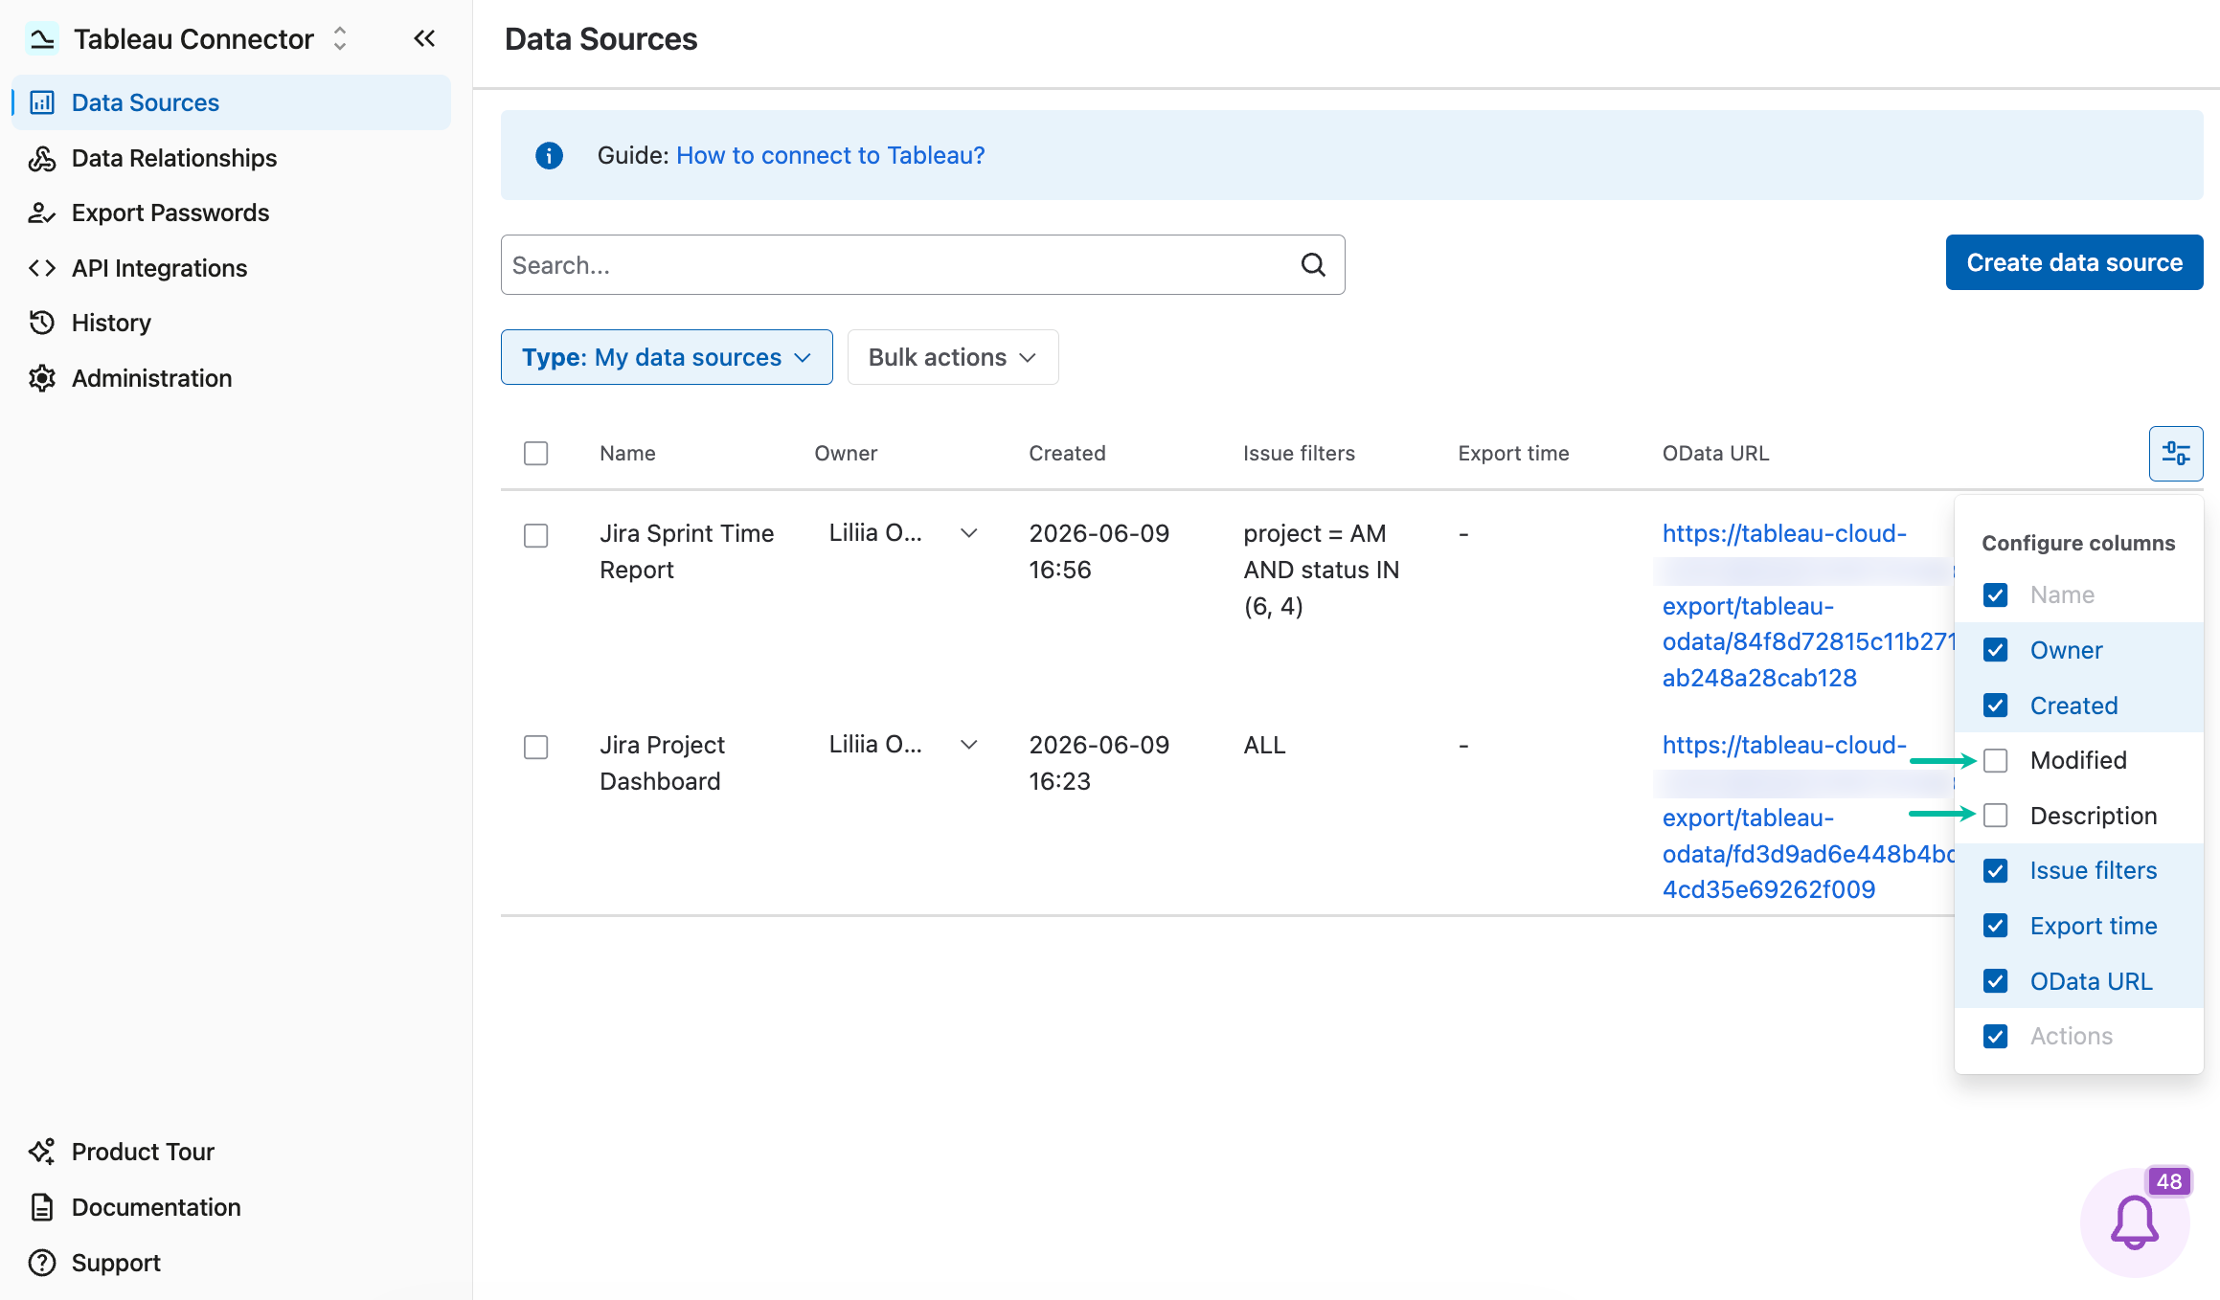Open the notifications bell with badge 48

point(2136,1222)
